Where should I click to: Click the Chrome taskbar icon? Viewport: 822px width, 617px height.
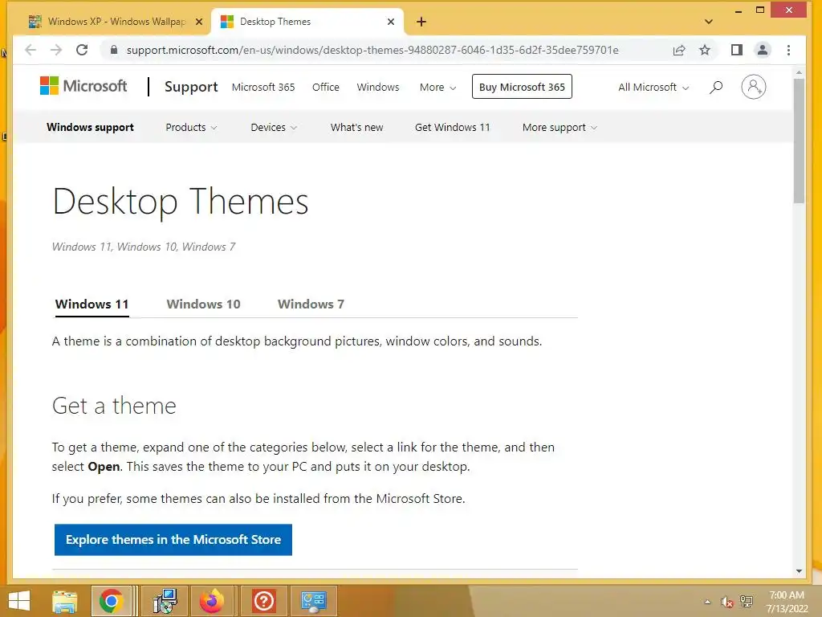pos(111,601)
